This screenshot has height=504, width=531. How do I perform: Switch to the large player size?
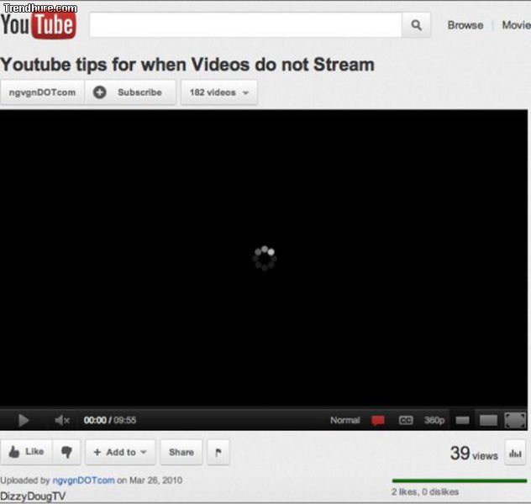(487, 420)
